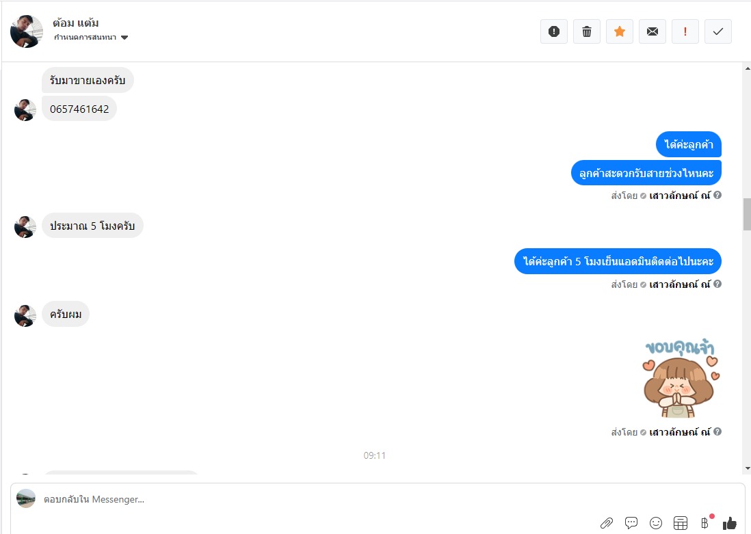Mark conversation done with checkmark button

(x=718, y=31)
